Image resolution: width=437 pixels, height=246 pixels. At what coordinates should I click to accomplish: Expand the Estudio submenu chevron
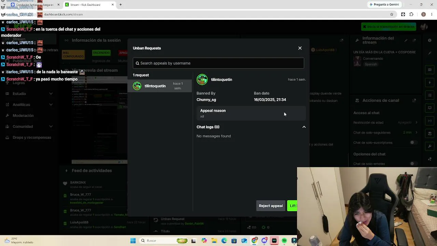coord(51,94)
